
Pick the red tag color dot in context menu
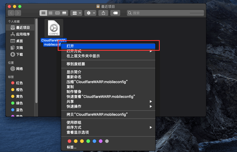click(69, 141)
